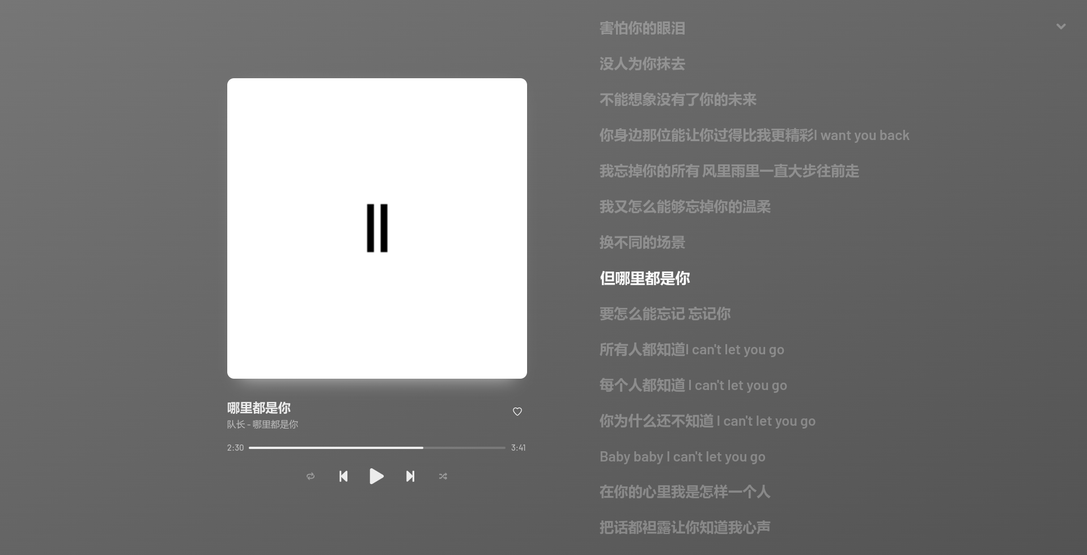Jump to lyric 换不同的场景
Image resolution: width=1087 pixels, height=555 pixels.
coord(642,243)
